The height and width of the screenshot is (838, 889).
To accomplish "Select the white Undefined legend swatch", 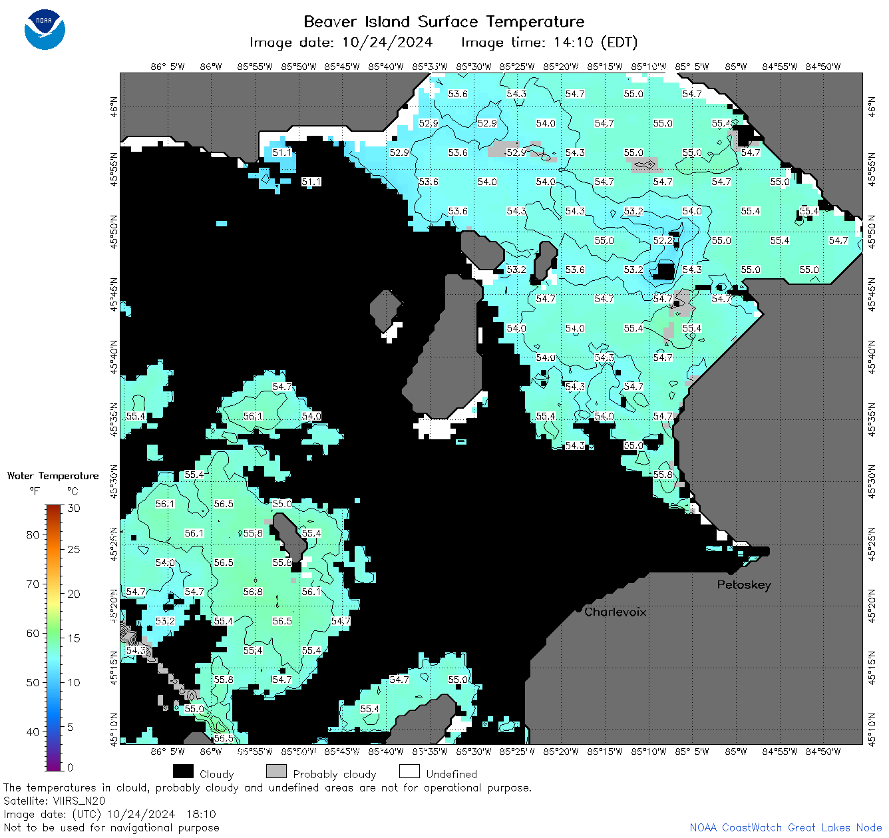I will click(409, 771).
